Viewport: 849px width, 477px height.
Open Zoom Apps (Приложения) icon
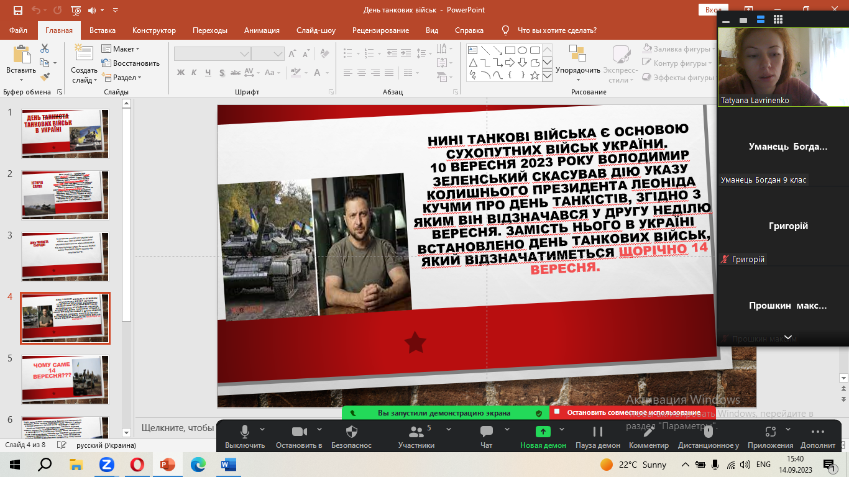770,432
